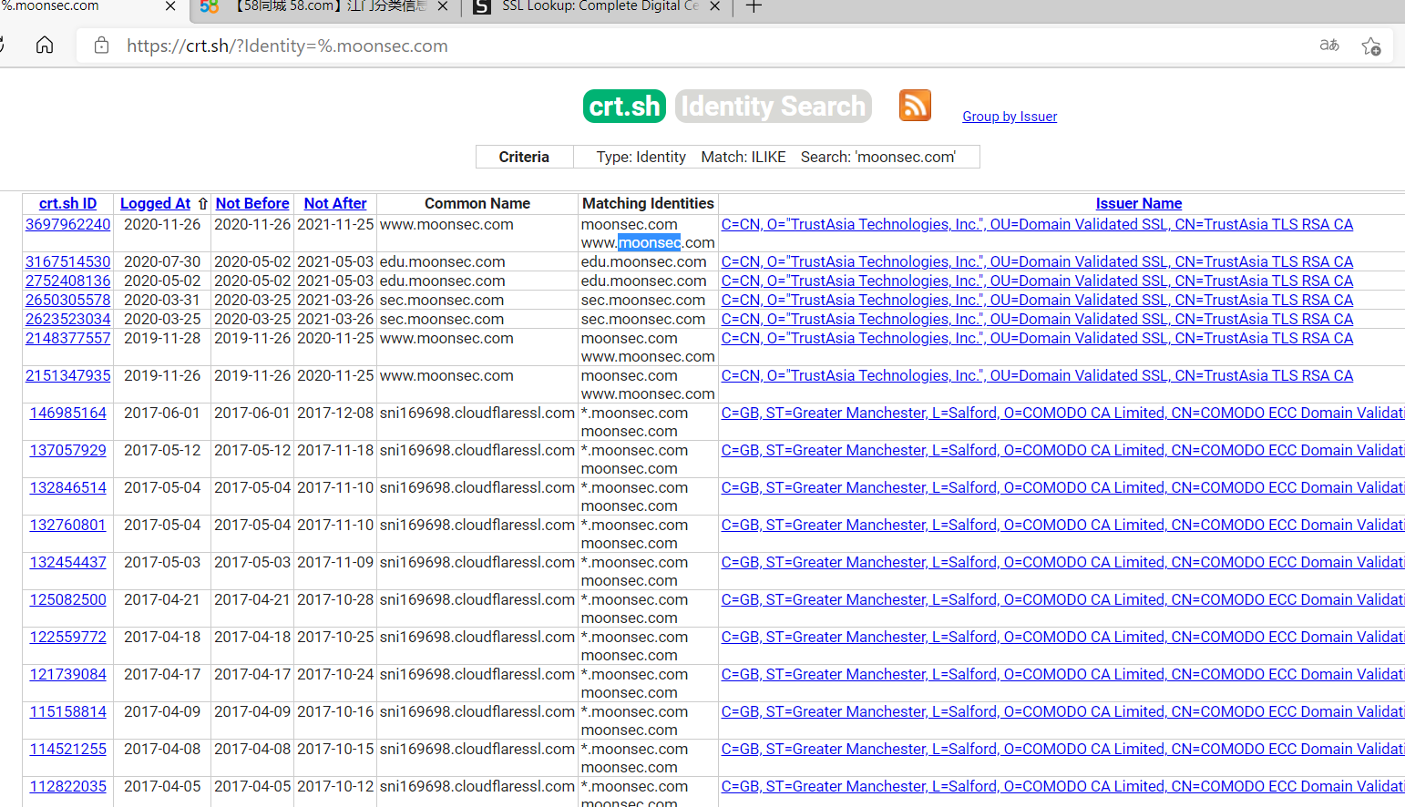Image resolution: width=1405 pixels, height=807 pixels.
Task: Click the green crt.sh logo
Action: point(625,107)
